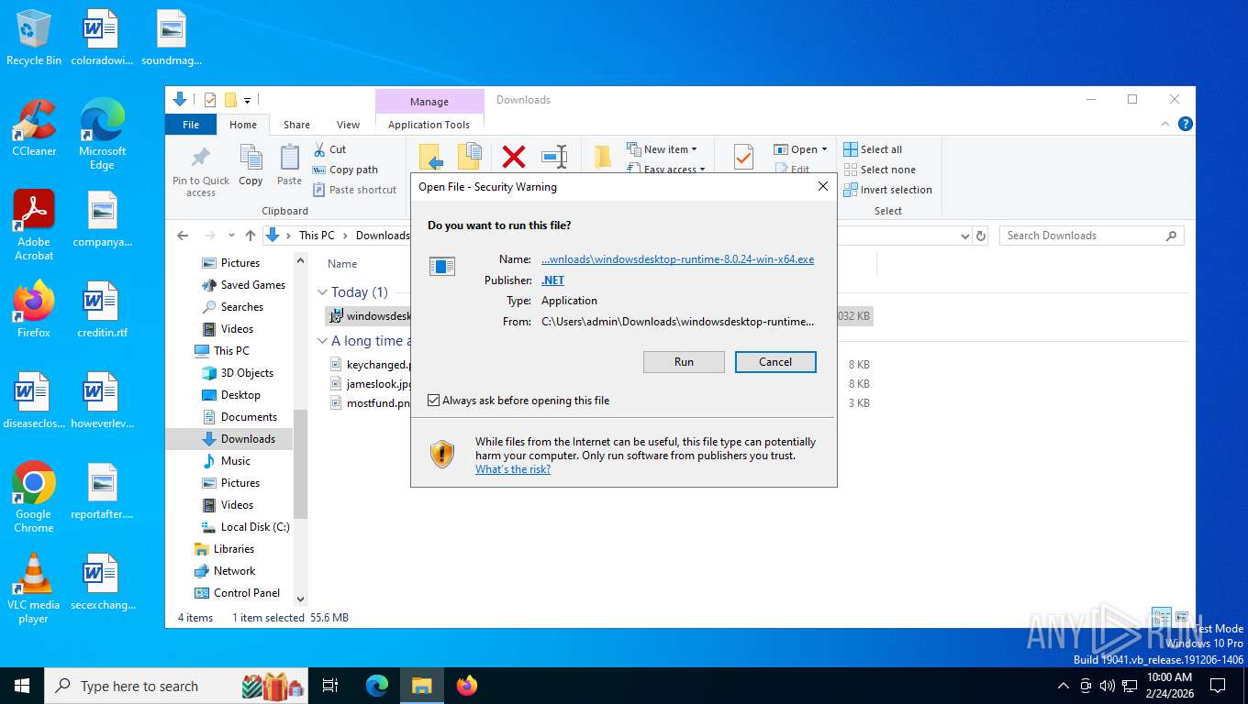Click the red Delete X icon
1248x704 pixels.
pos(514,157)
